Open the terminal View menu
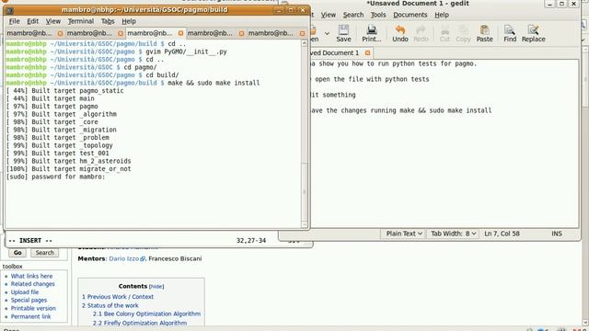This screenshot has height=331, width=589. pos(53,21)
